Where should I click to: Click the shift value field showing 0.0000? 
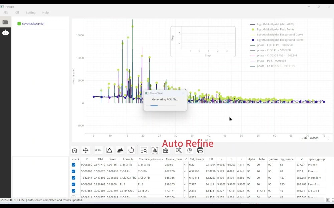click(314, 138)
